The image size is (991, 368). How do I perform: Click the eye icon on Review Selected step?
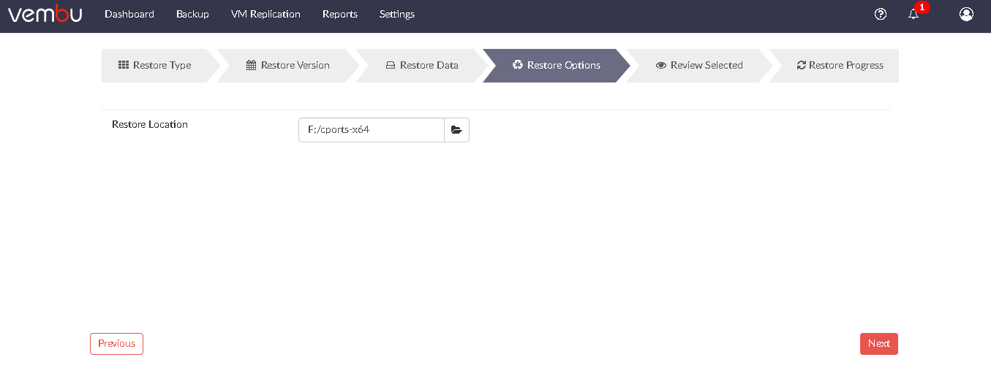pos(661,65)
